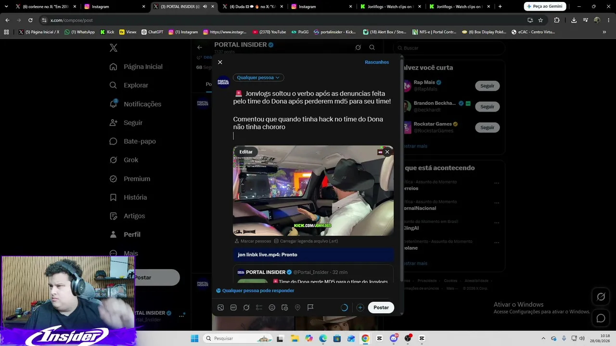
Task: Add another post to the thread
Action: [360, 308]
